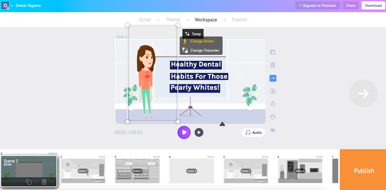This screenshot has width=386, height=190.
Task: Duplicate the selected scene element
Action: [x=273, y=52]
